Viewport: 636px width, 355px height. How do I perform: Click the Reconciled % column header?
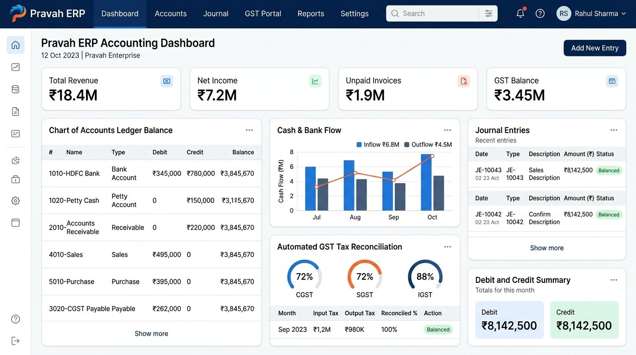pos(399,313)
